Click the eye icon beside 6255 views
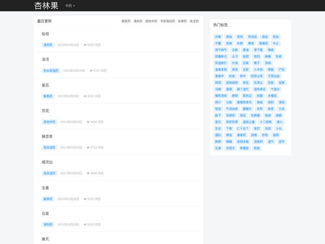 coord(85,45)
